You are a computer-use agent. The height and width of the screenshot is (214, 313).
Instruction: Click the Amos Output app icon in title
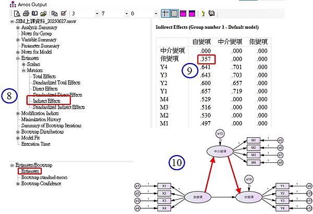click(13, 4)
